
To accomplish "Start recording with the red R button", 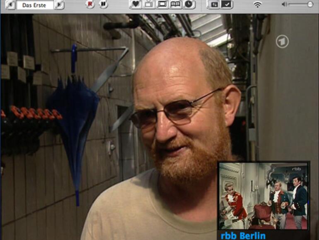I will pyautogui.click(x=90, y=4).
